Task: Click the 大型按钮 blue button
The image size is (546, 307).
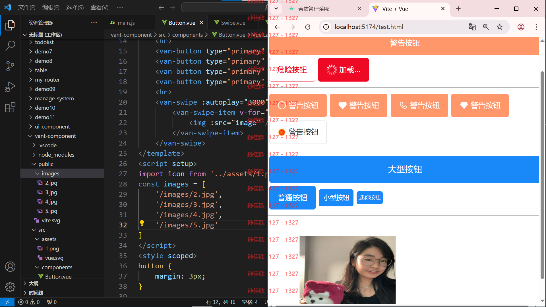Action: [404, 169]
